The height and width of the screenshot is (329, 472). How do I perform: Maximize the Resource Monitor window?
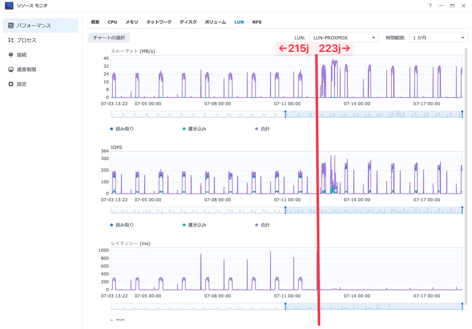(452, 6)
